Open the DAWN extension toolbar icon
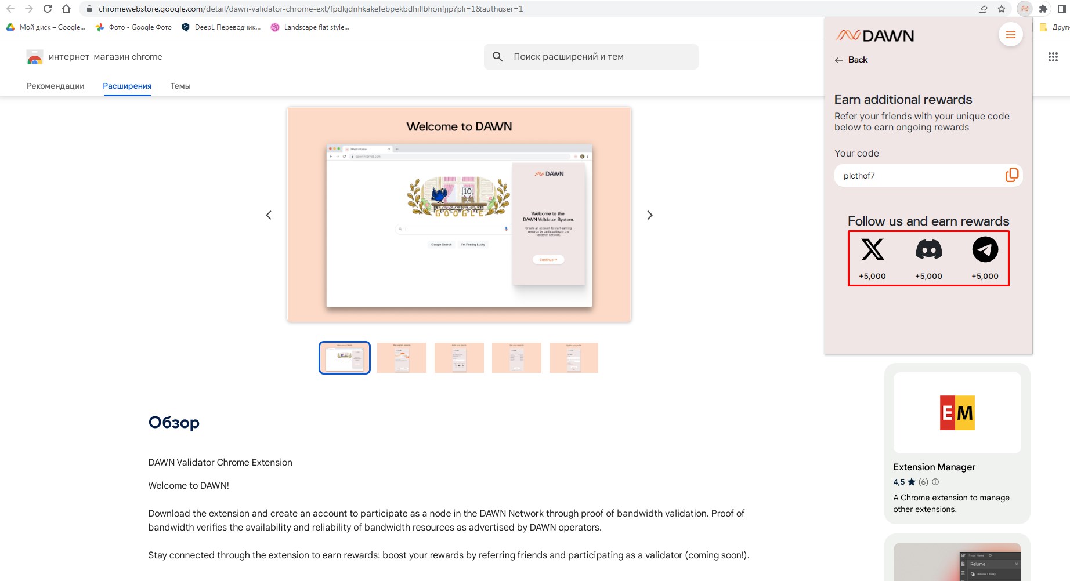The image size is (1070, 581). pos(1025,9)
